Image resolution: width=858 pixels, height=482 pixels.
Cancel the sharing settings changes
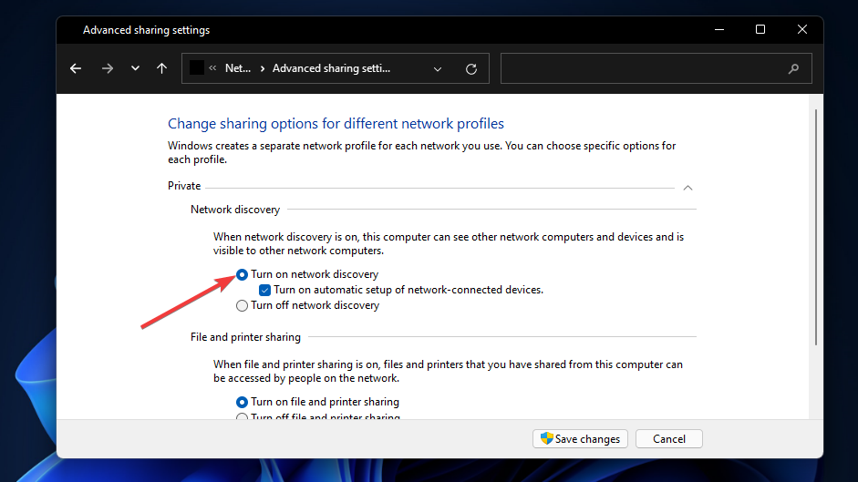click(668, 438)
